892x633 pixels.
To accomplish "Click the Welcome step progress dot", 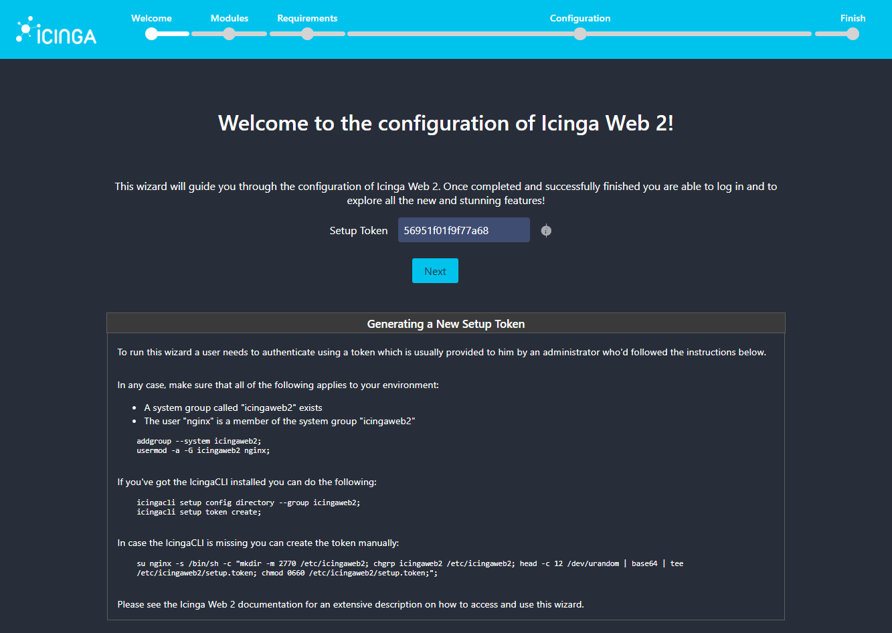I will click(x=151, y=33).
